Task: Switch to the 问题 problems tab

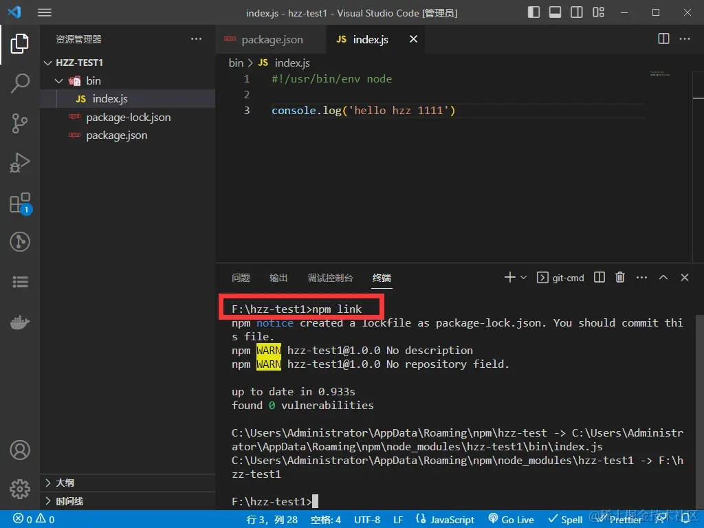Action: [x=241, y=278]
